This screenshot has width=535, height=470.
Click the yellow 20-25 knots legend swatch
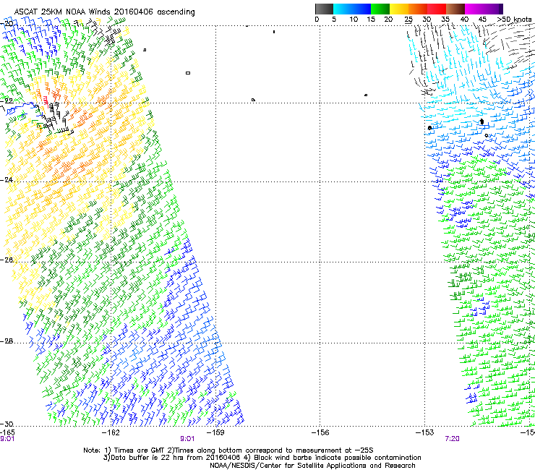(399, 9)
